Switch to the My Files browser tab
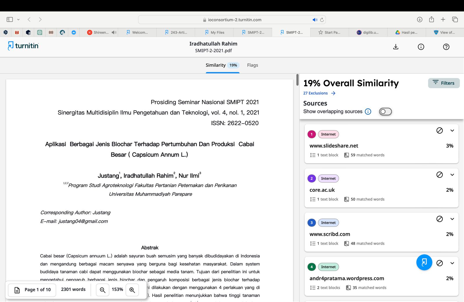464x302 pixels. pyautogui.click(x=214, y=32)
